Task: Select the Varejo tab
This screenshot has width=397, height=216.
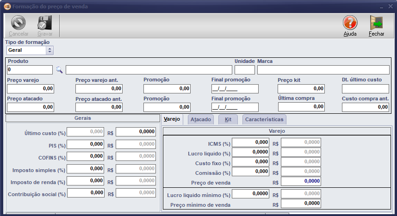Action: click(172, 119)
